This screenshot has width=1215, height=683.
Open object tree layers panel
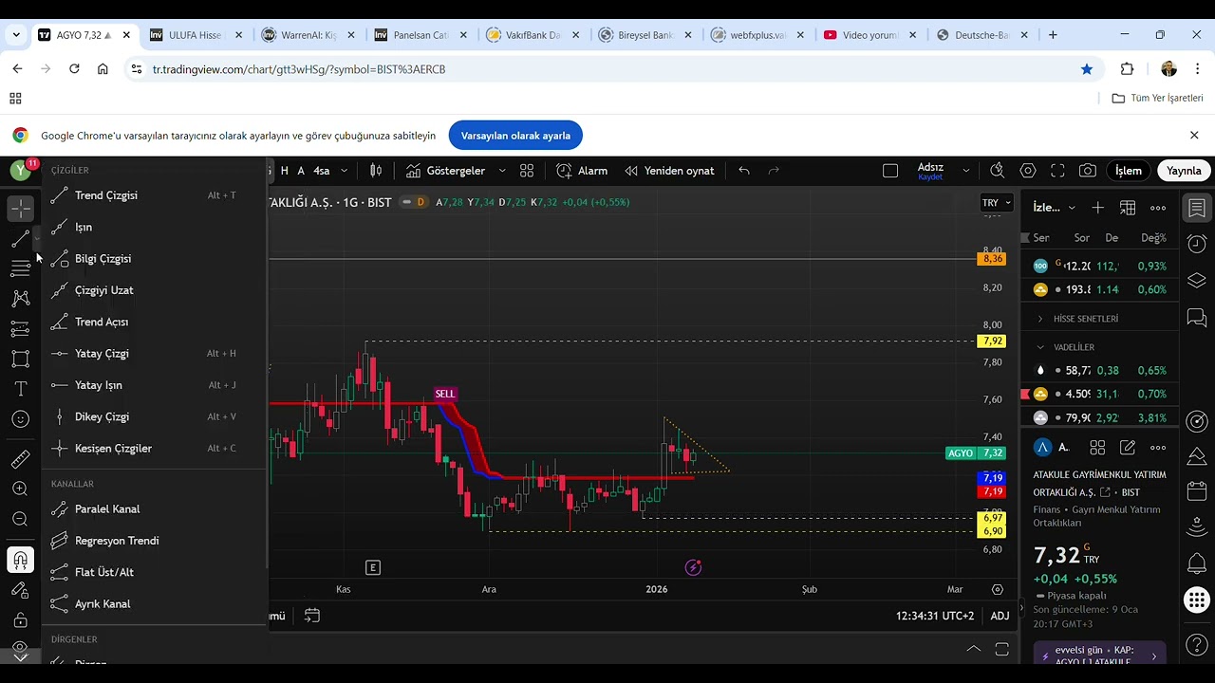[x=1197, y=282]
